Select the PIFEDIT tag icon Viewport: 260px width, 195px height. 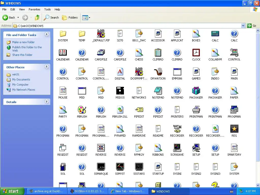(139, 110)
